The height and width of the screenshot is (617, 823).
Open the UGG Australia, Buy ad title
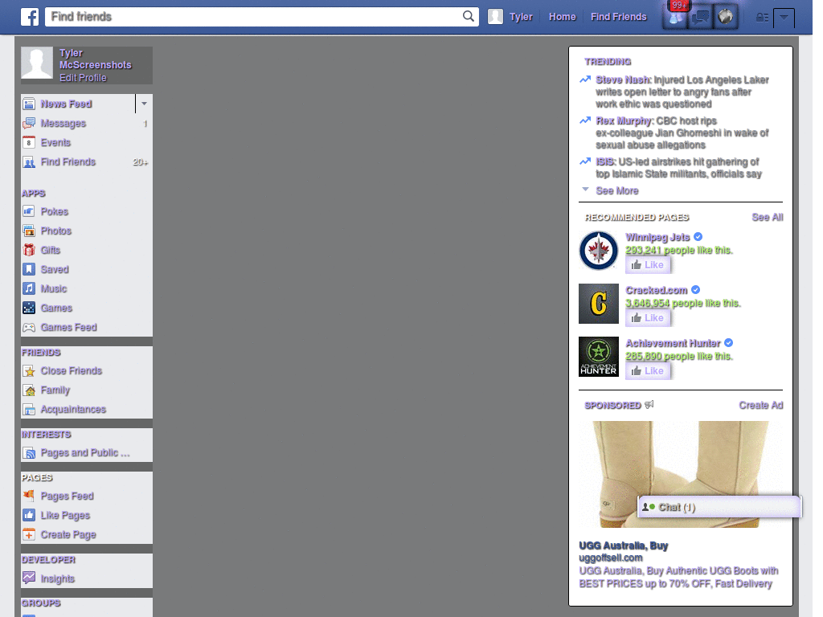623,545
